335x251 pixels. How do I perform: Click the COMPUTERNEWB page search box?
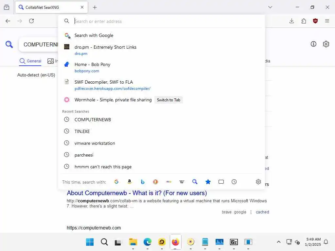pyautogui.click(x=39, y=44)
